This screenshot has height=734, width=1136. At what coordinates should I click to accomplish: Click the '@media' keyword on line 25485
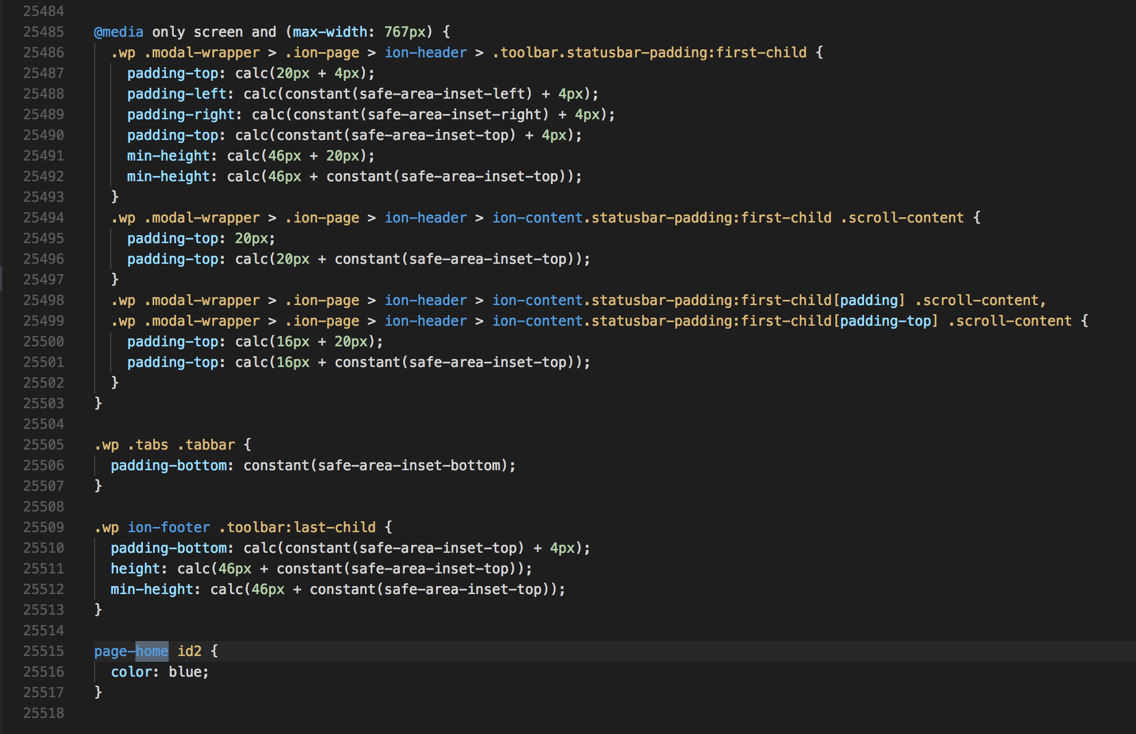tap(119, 32)
